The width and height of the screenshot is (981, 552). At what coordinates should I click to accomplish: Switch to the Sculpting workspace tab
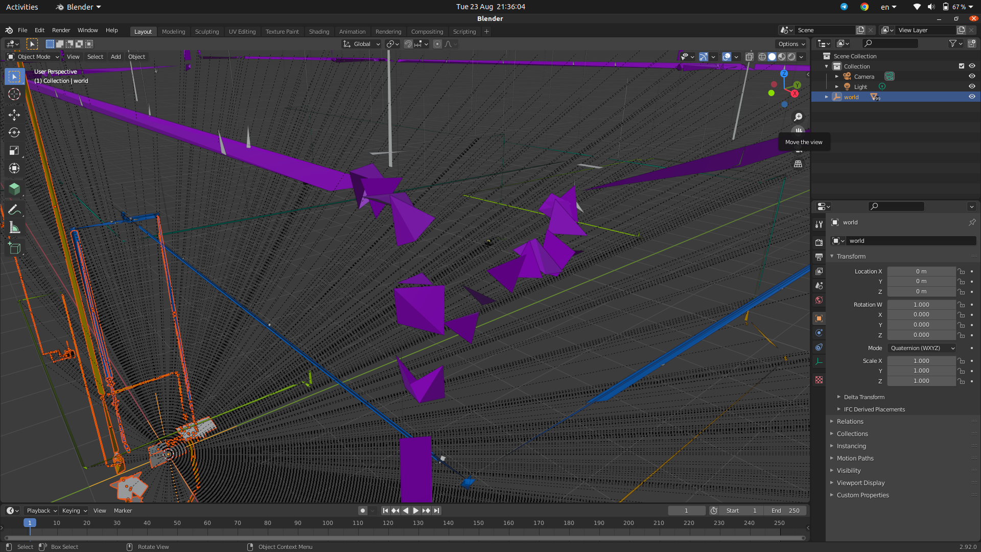pyautogui.click(x=206, y=32)
